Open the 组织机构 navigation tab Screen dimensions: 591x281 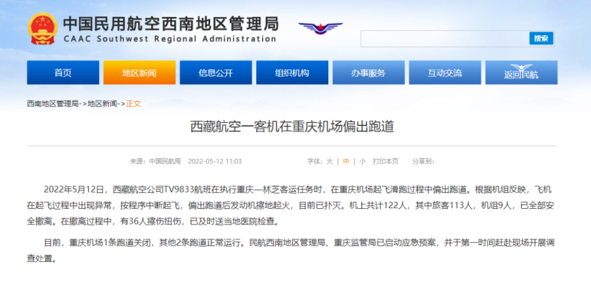pyautogui.click(x=292, y=73)
